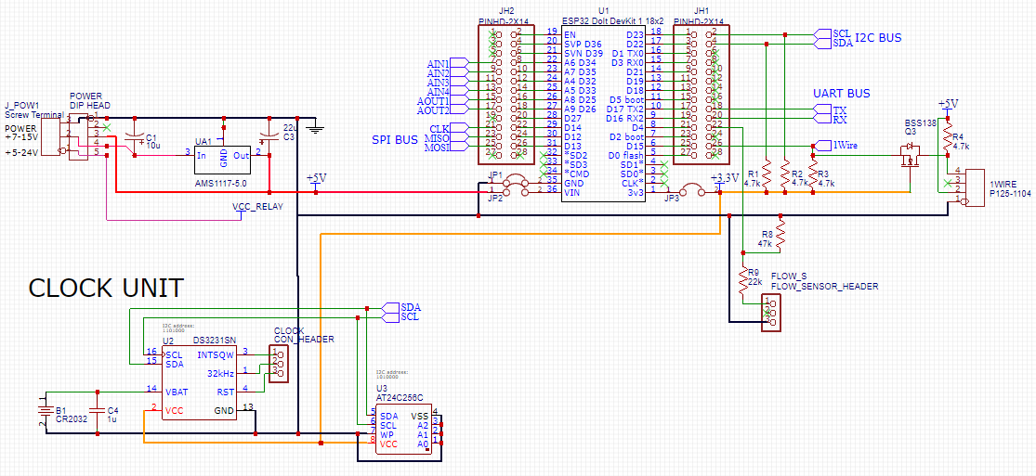Screen dimensions: 1036x476
Task: Click the D23 pin label on ESP32
Action: click(x=635, y=35)
